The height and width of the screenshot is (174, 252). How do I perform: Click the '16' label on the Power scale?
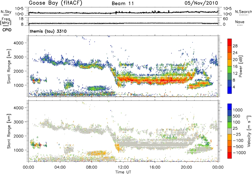point(235,67)
